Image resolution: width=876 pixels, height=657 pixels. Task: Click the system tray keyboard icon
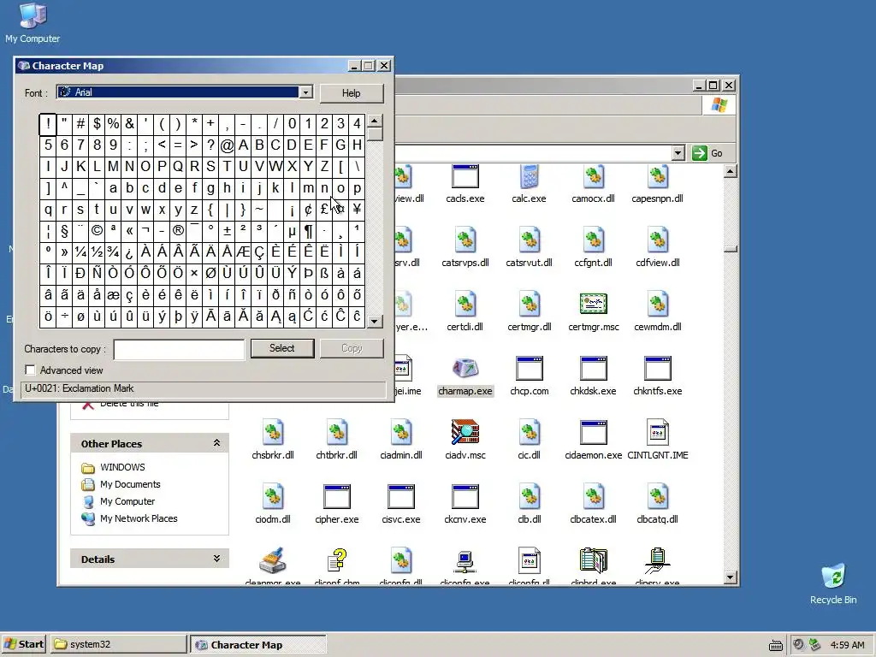[x=775, y=645]
